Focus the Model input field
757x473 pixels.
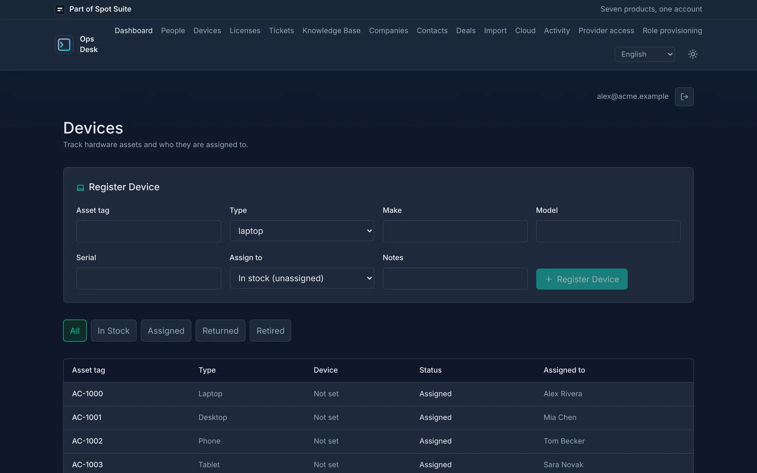[x=608, y=231]
